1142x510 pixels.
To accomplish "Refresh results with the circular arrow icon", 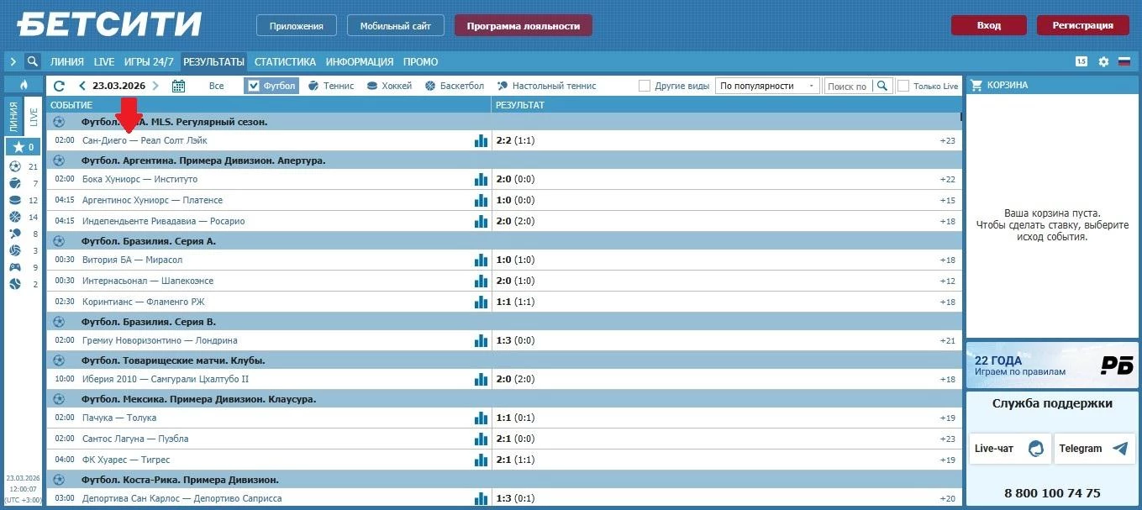I will coord(59,86).
